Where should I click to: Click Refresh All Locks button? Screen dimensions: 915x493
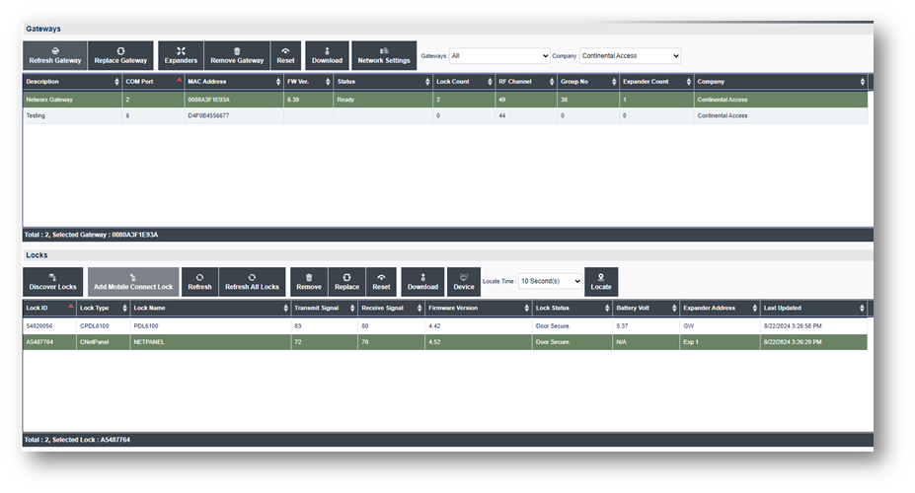[x=252, y=282]
